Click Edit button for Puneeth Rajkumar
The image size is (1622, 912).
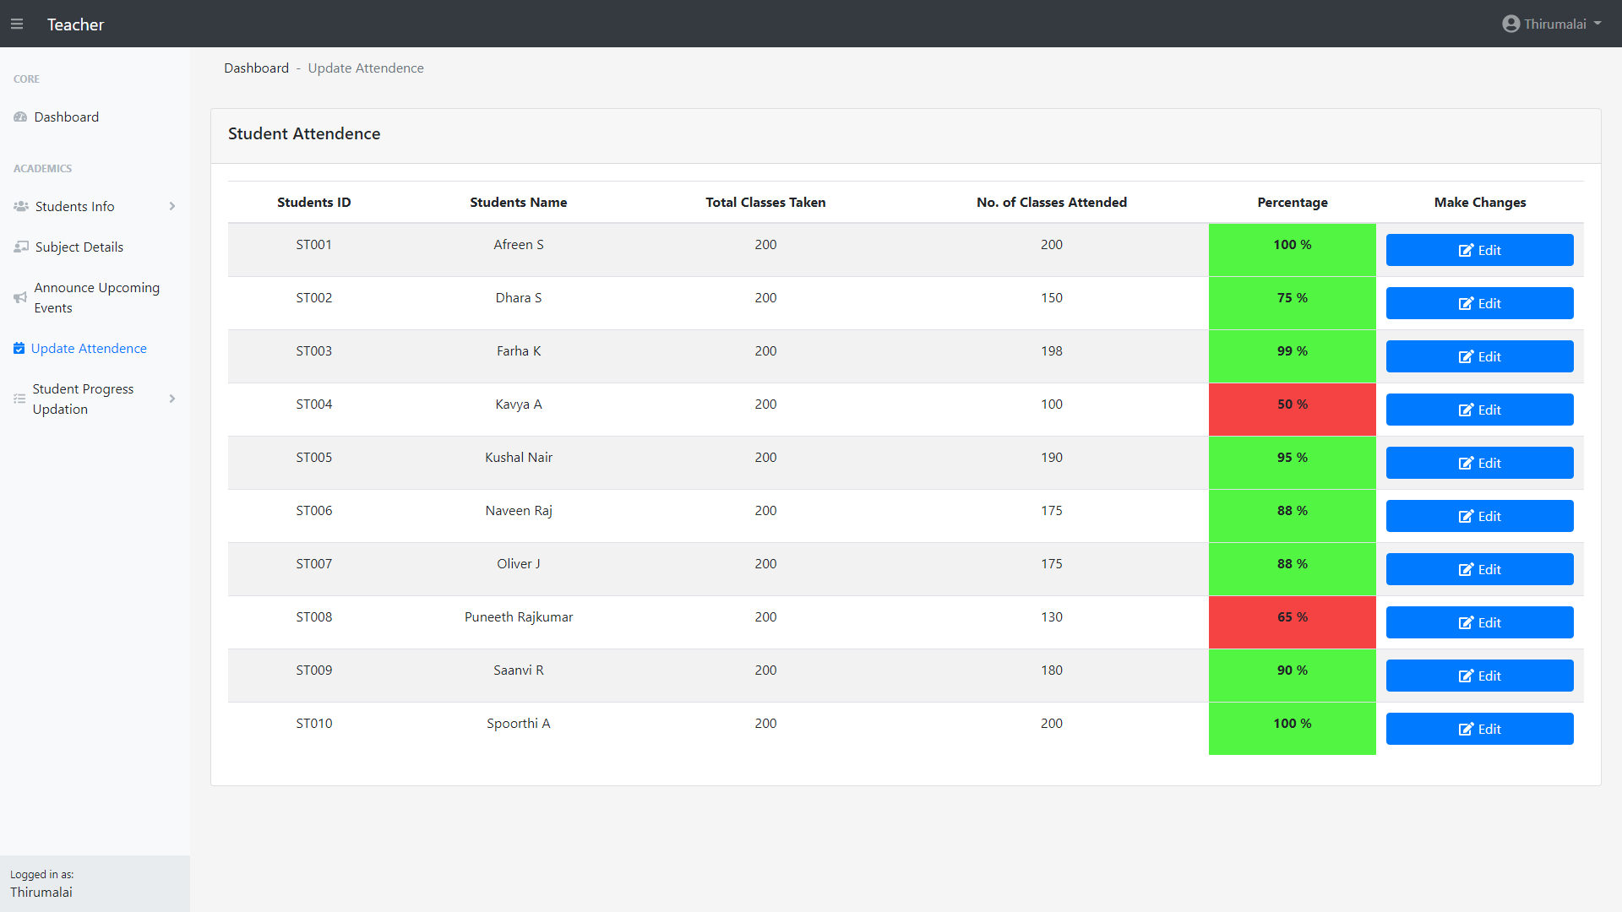click(1479, 623)
